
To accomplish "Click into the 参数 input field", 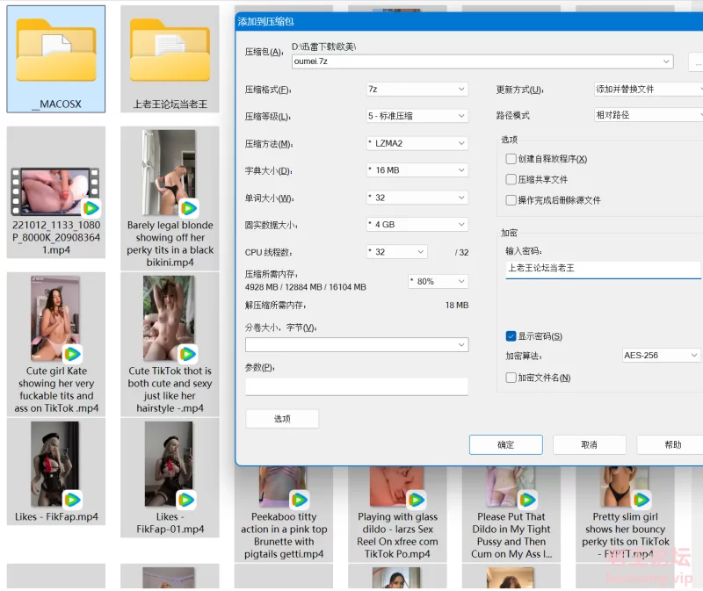I will [x=356, y=386].
